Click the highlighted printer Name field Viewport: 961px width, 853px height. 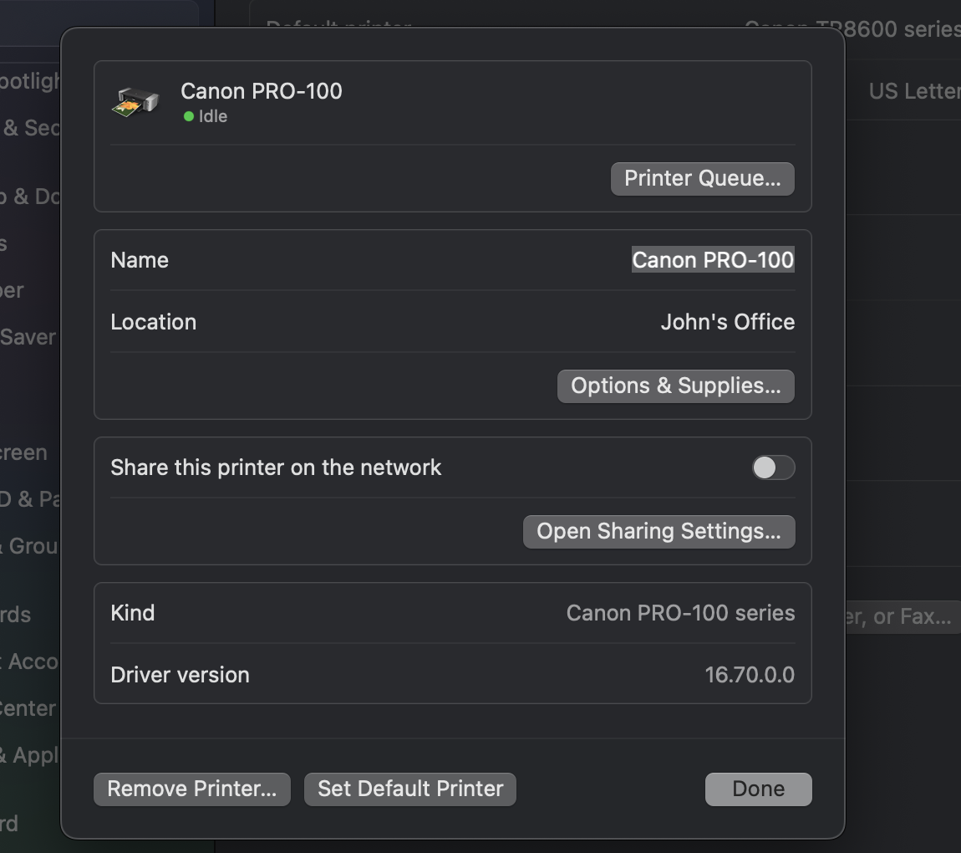point(712,260)
